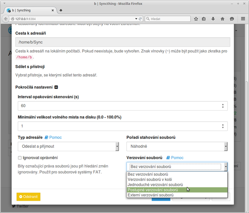Click the scan interval stepper arrows
This screenshot has width=249, height=213.
tap(223, 106)
